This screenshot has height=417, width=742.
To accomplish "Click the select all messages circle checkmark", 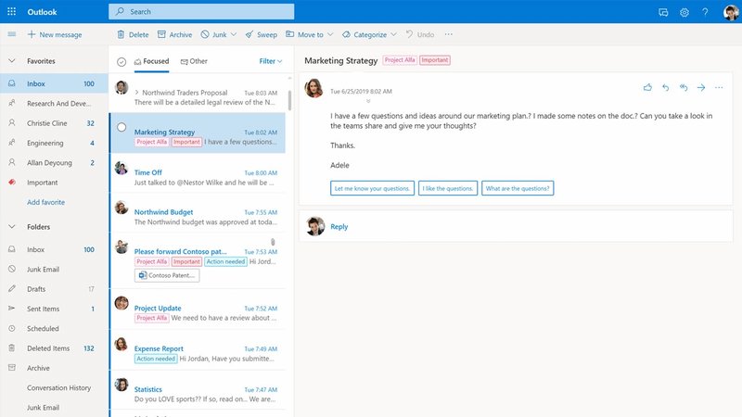I will click(122, 61).
